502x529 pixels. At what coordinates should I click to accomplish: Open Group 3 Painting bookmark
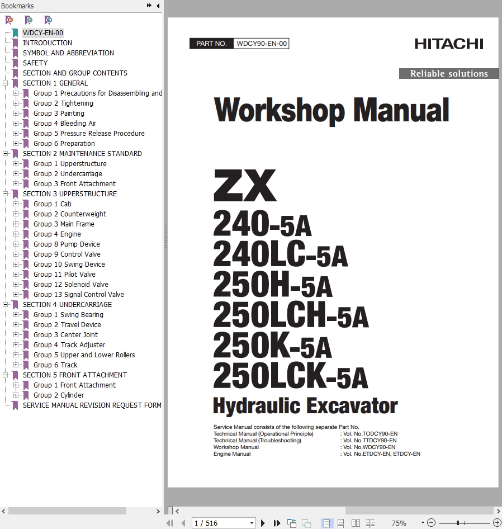coord(59,114)
